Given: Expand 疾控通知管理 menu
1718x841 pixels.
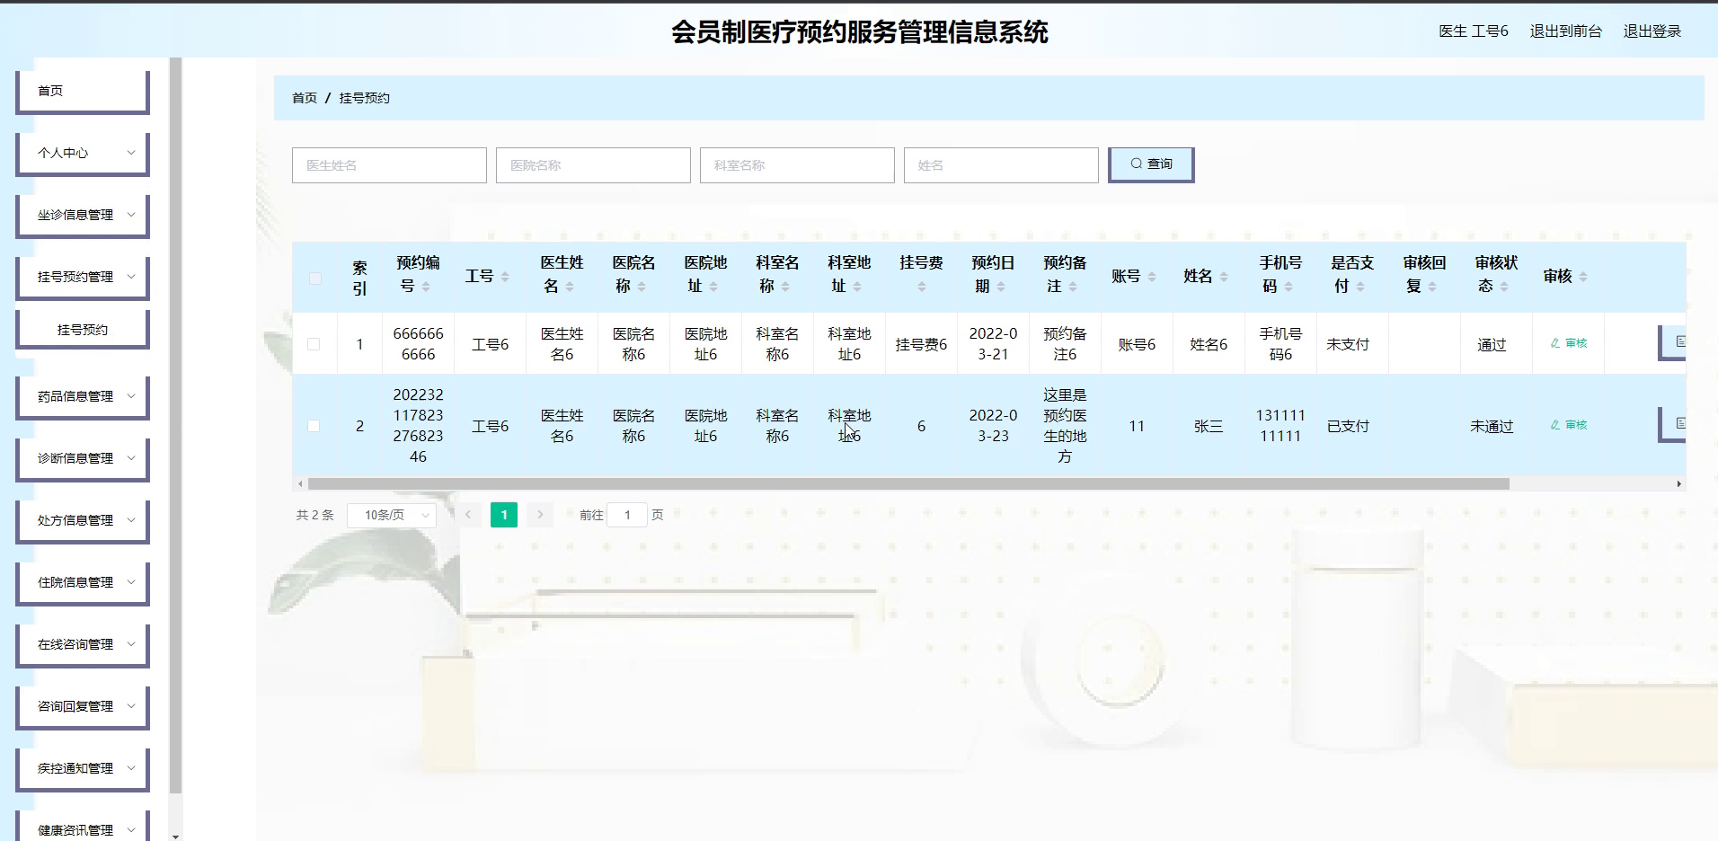Looking at the screenshot, I should 83,768.
